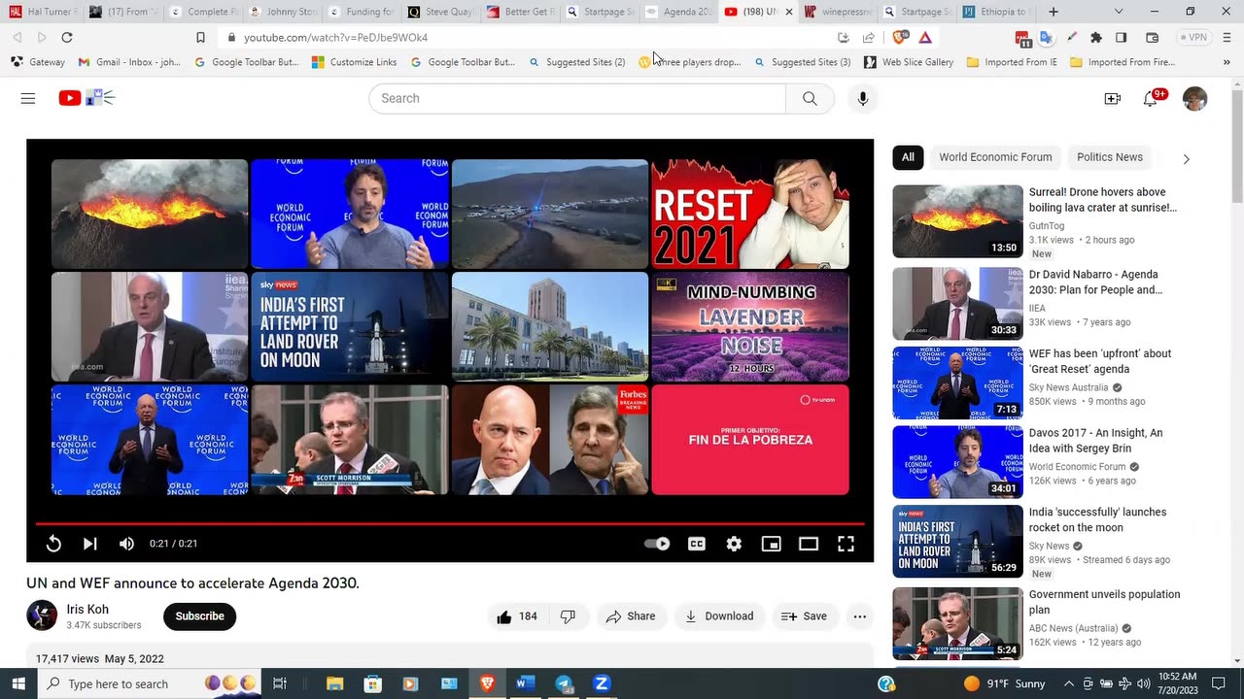
Task: Like the video with 184 likes
Action: click(517, 616)
